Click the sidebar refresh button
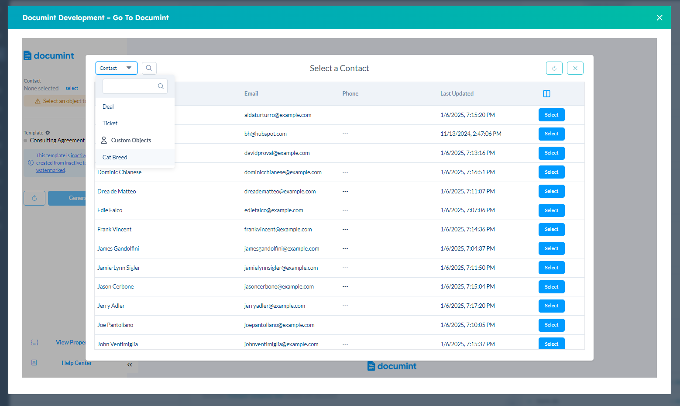Viewport: 680px width, 406px height. point(34,198)
